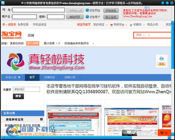Click the 亲，请登录 link

tap(9, 25)
